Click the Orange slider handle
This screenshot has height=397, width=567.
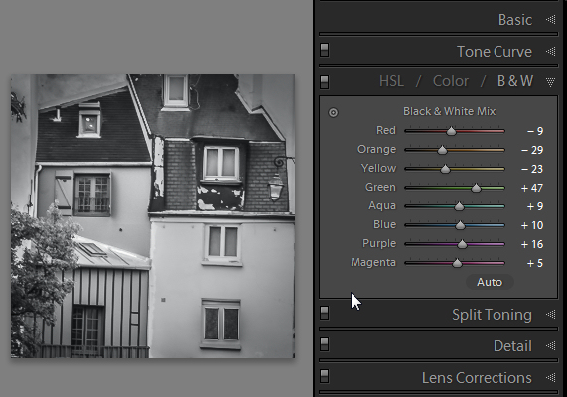pyautogui.click(x=442, y=150)
